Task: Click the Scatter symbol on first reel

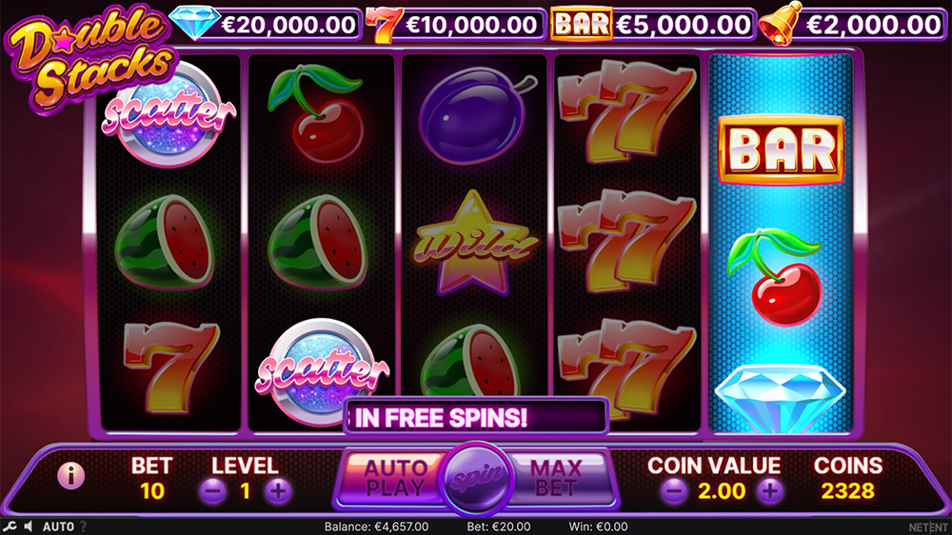Action: coord(169,115)
